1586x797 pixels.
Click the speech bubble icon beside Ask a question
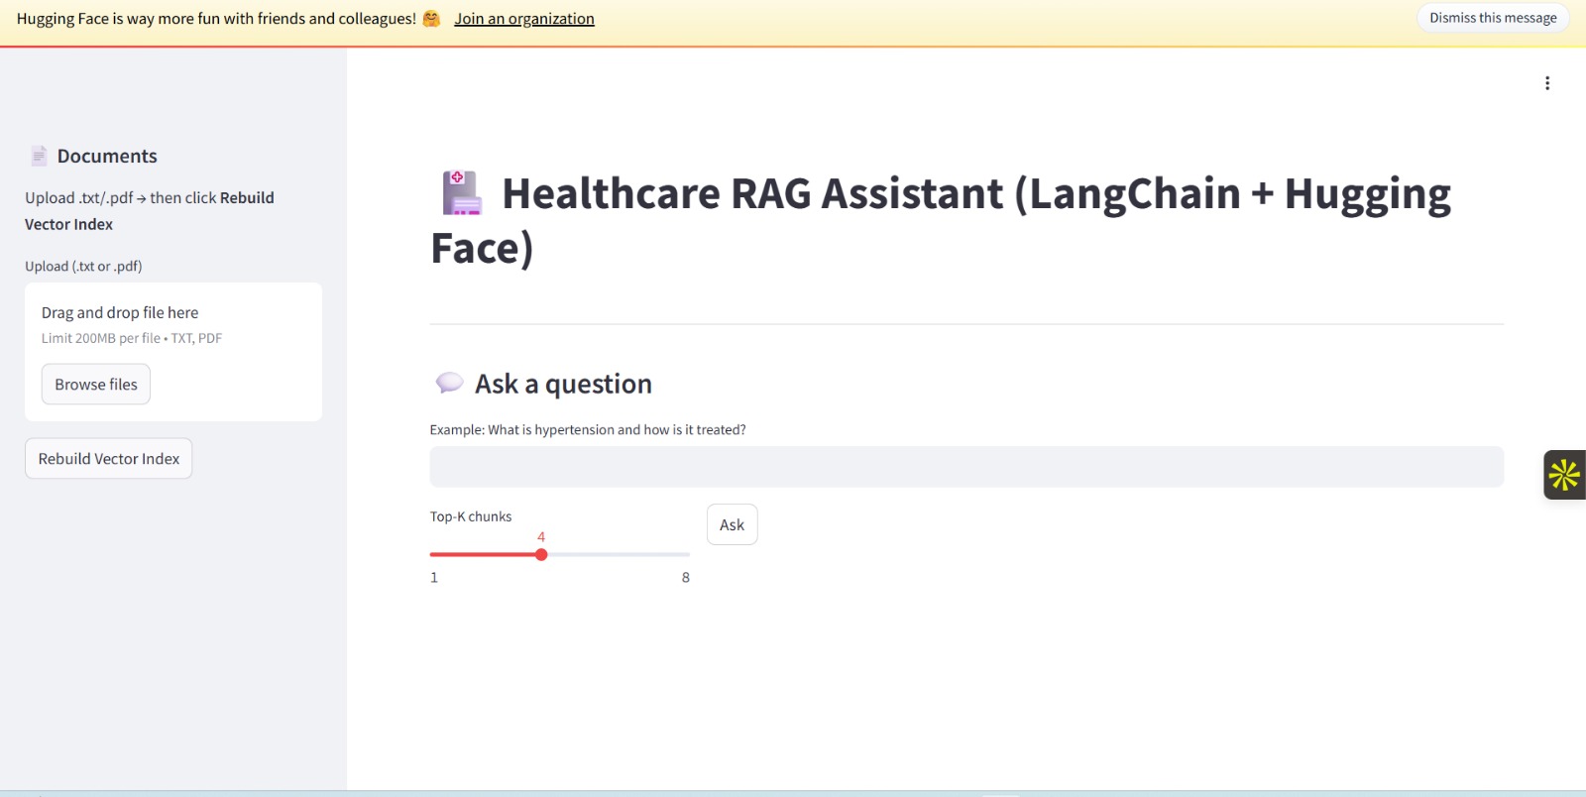click(449, 383)
